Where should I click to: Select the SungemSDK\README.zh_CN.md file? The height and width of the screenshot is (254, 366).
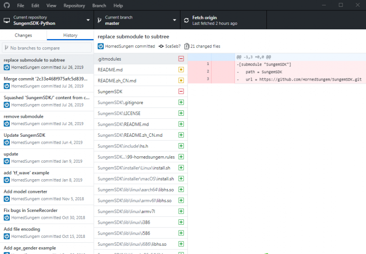[141, 135]
